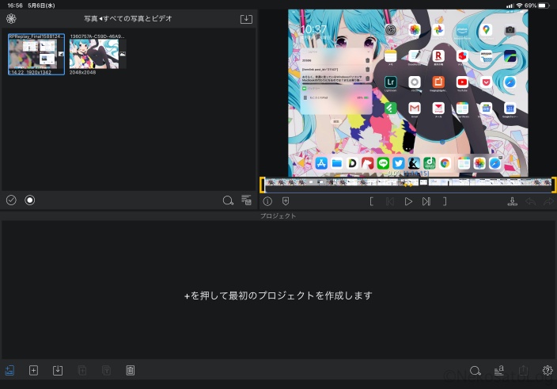This screenshot has height=389, width=557.
Task: Open the Photos source flower icon
Action: [x=11, y=18]
